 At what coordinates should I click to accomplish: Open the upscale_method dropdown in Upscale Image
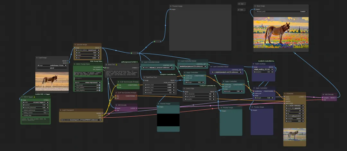point(87,50)
